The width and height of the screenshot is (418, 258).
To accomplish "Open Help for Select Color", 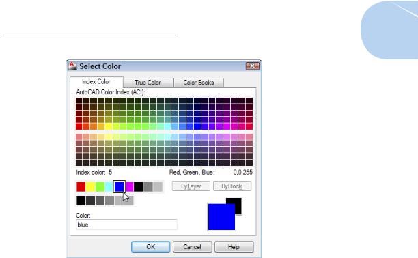I will point(234,247).
